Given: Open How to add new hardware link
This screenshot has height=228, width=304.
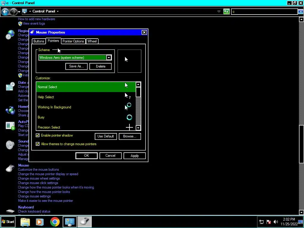Looking at the screenshot, I should 37,19.
